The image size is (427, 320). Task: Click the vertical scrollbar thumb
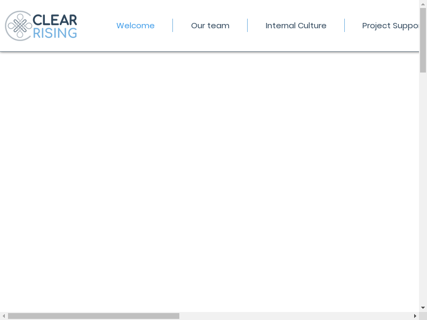pyautogui.click(x=423, y=40)
